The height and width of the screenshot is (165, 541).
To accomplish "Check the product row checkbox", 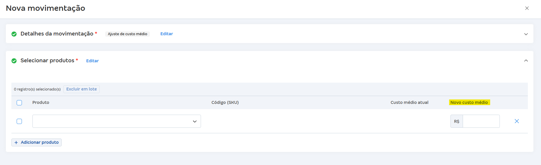I will point(19,121).
